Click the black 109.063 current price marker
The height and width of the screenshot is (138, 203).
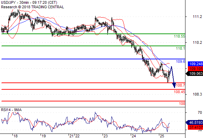click(194, 73)
